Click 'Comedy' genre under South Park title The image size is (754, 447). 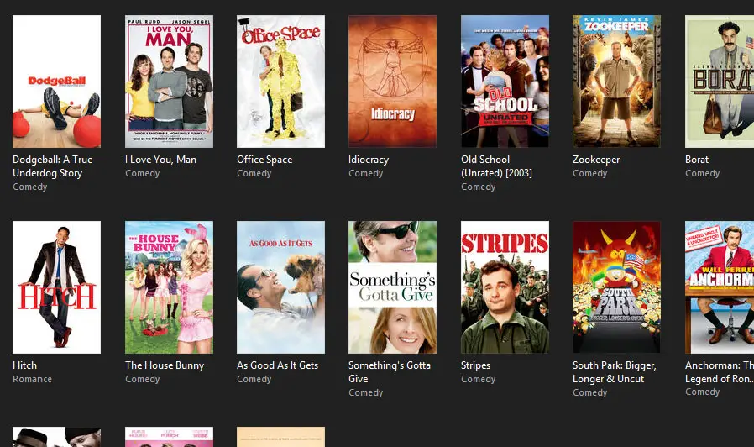589,392
